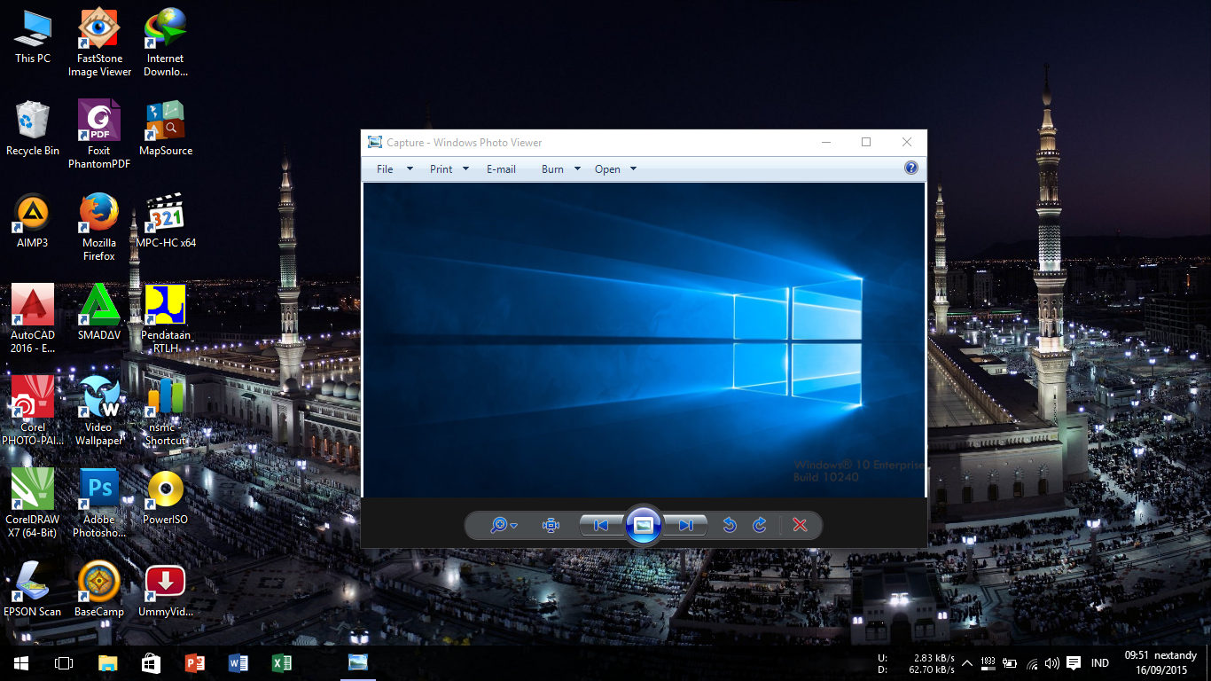Open File Explorer from the taskbar
Screen dimensions: 1211x681
[x=107, y=663]
